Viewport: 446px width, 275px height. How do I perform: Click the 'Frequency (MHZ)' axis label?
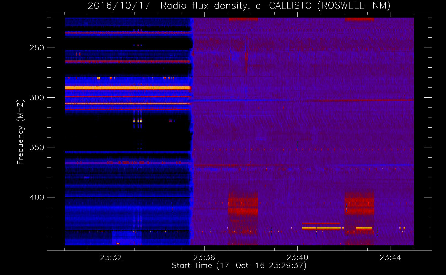coord(21,132)
